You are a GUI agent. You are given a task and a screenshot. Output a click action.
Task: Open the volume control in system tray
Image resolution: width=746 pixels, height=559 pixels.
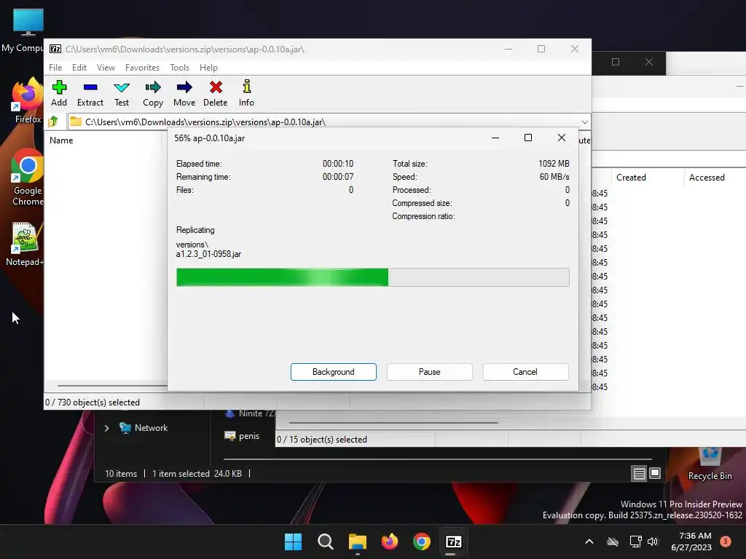click(x=653, y=542)
